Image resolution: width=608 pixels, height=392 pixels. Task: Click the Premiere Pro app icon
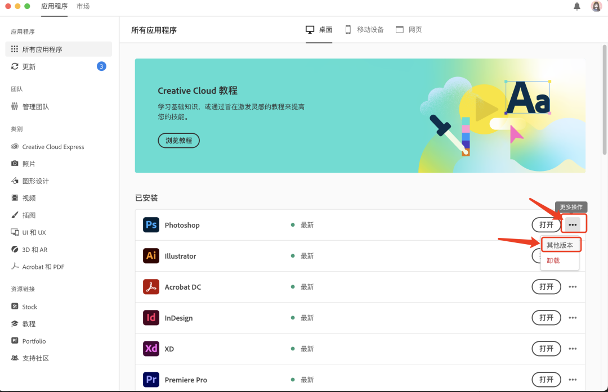tap(151, 379)
